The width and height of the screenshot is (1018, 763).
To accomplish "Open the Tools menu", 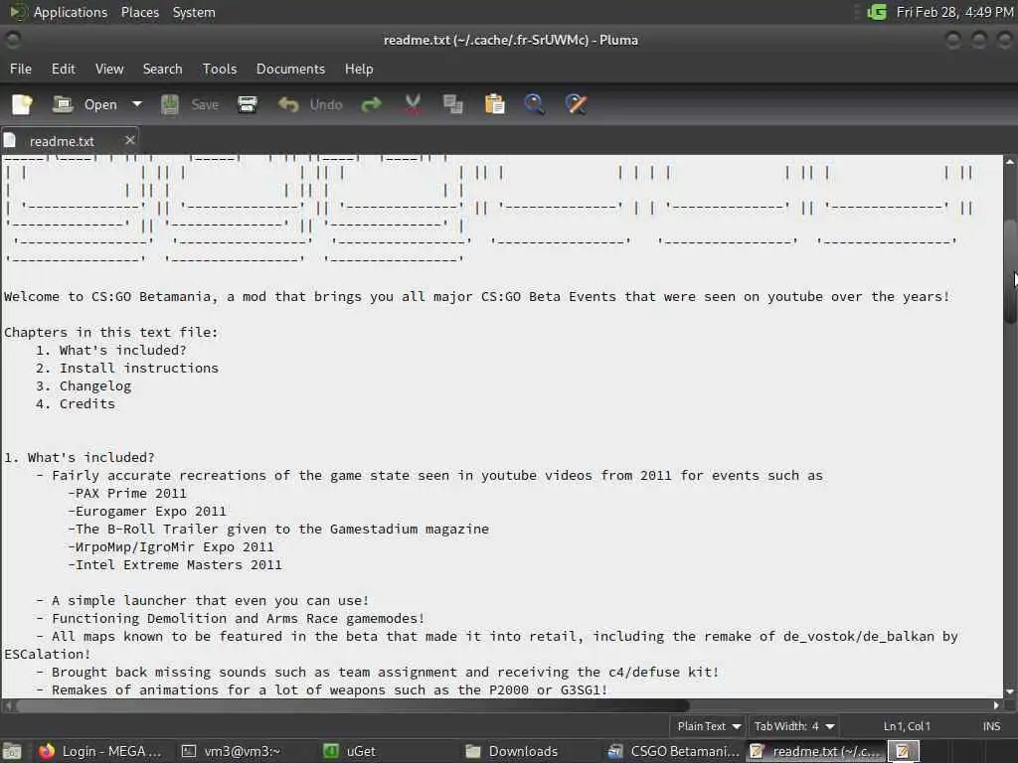I will coord(220,69).
